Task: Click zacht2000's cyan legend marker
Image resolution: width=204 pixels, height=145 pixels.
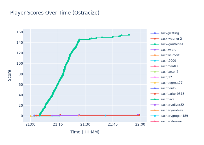Action: [155, 61]
